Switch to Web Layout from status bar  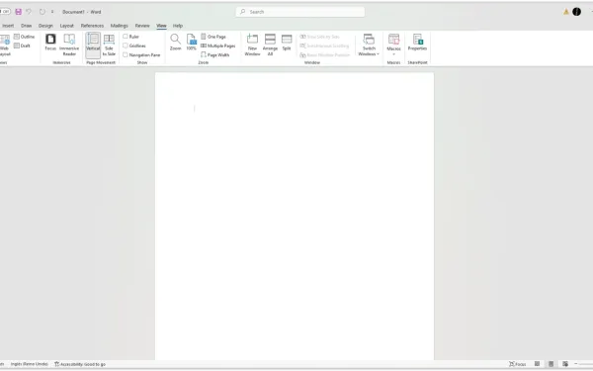(565, 364)
